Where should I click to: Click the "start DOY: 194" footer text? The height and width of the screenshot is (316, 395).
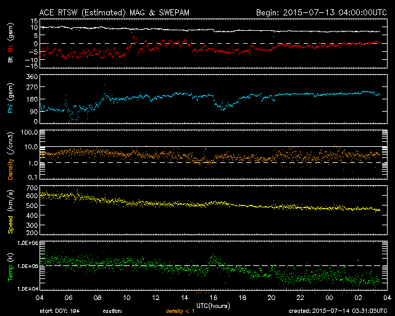click(x=60, y=311)
